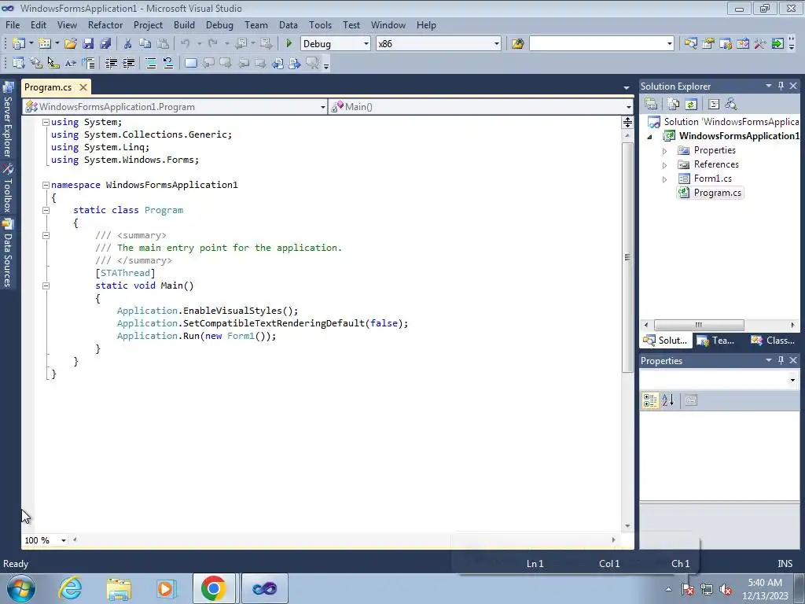Screen dimensions: 805x604
Task: Open Solution Explorer from the toolbar icon
Action: click(690, 44)
